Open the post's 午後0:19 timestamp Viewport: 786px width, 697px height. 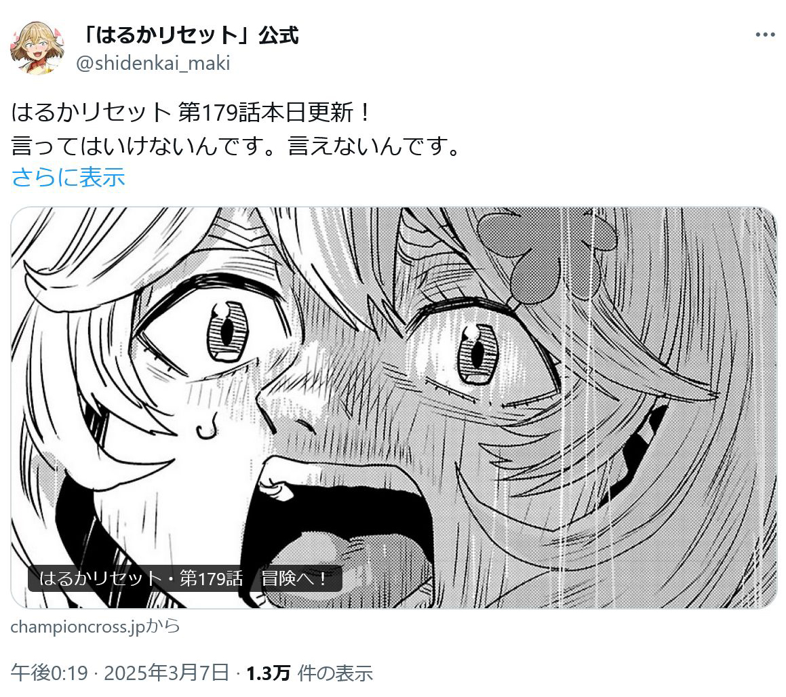(x=49, y=673)
